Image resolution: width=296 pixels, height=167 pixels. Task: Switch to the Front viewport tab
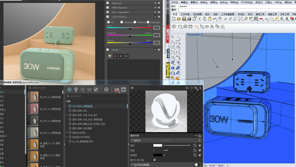212,165
